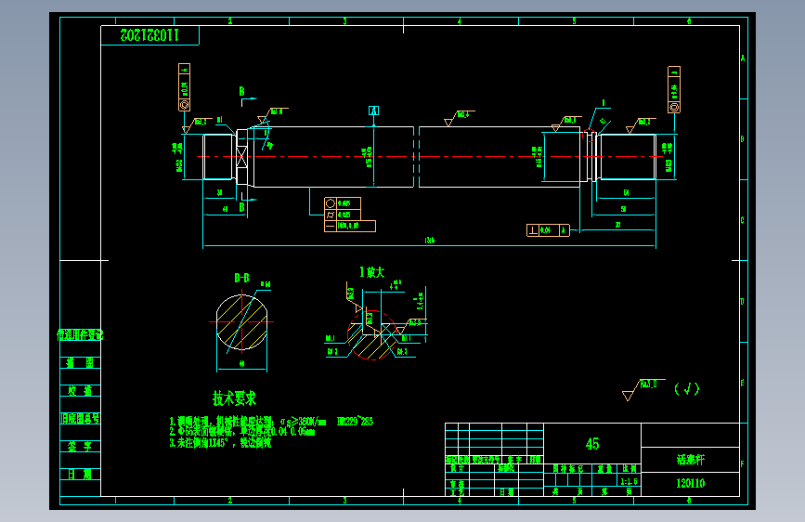Select technical requirement line 2 about chrome plating
The height and width of the screenshot is (522, 805).
click(x=241, y=432)
